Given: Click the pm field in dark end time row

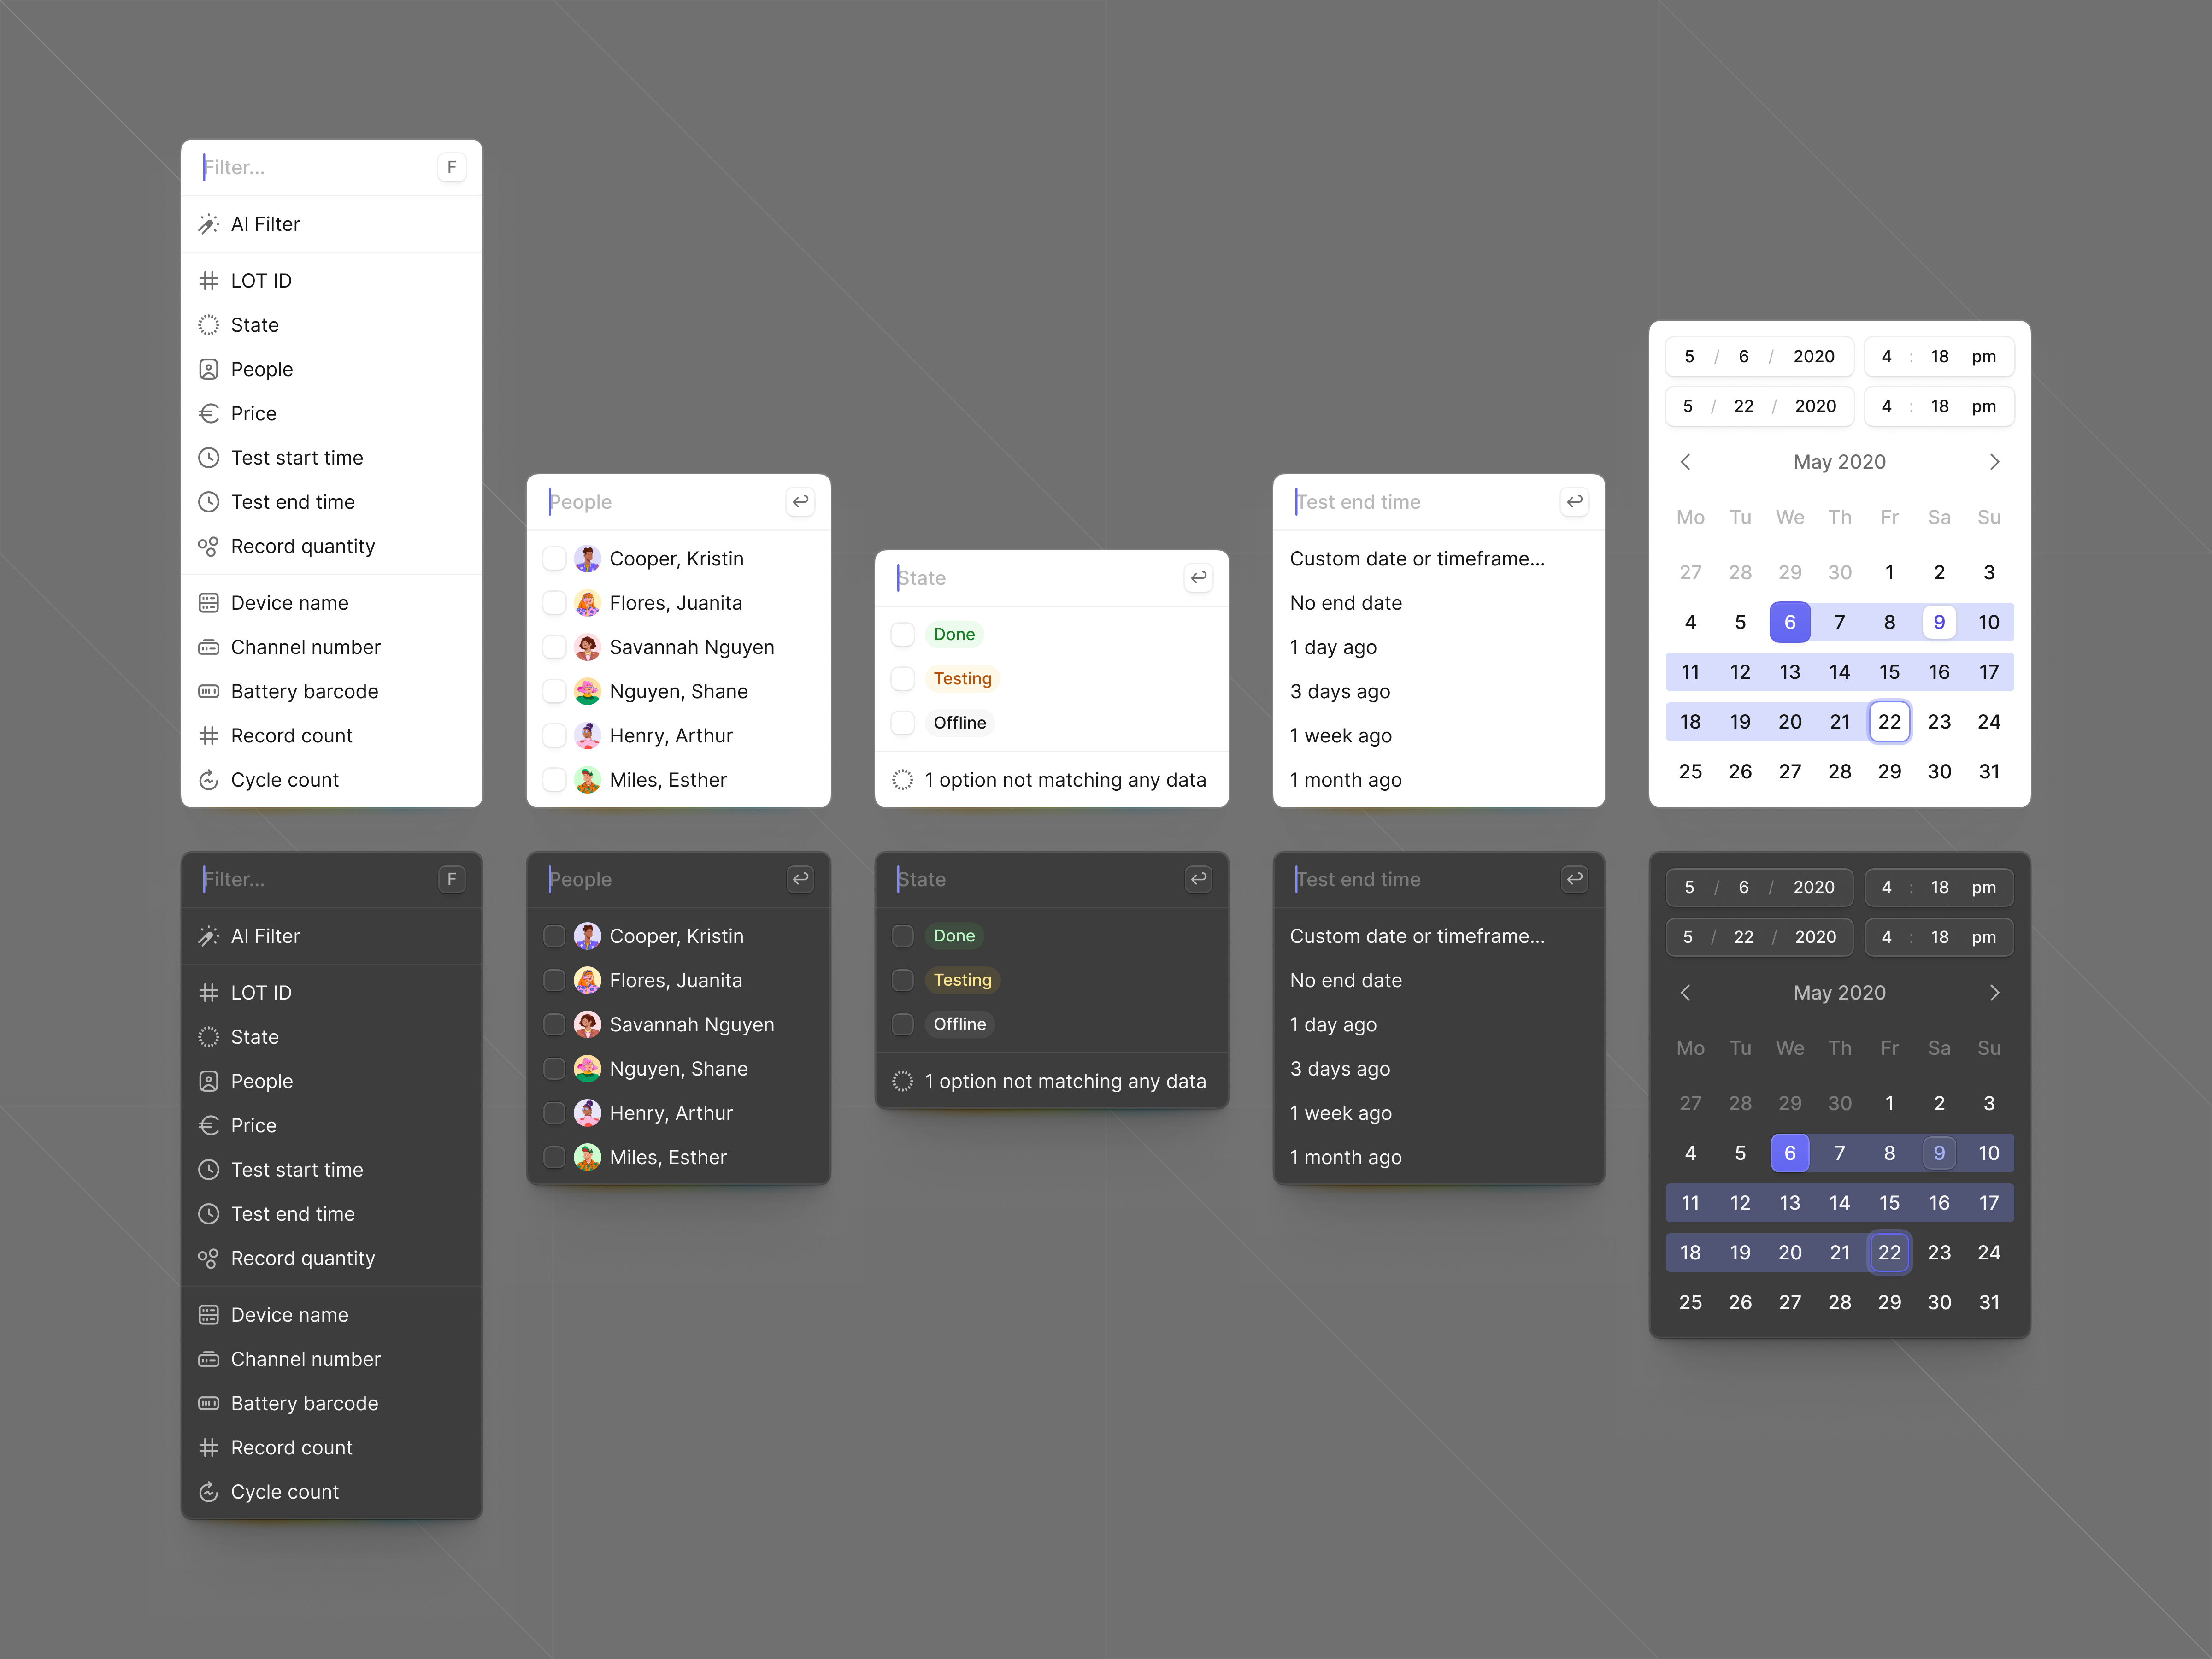Looking at the screenshot, I should click(1983, 937).
